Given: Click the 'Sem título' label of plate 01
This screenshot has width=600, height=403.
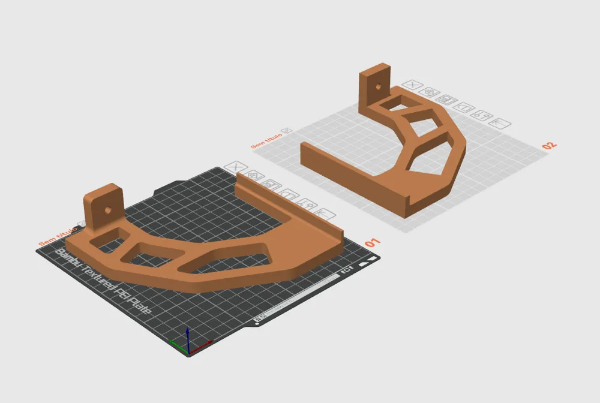Looking at the screenshot, I should pos(56,234).
